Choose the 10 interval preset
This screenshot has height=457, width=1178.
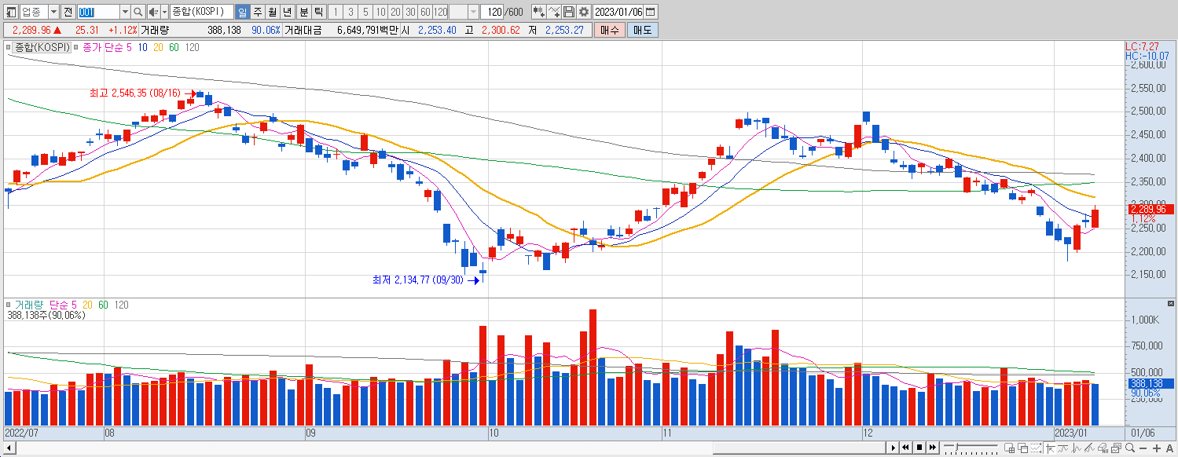(380, 12)
